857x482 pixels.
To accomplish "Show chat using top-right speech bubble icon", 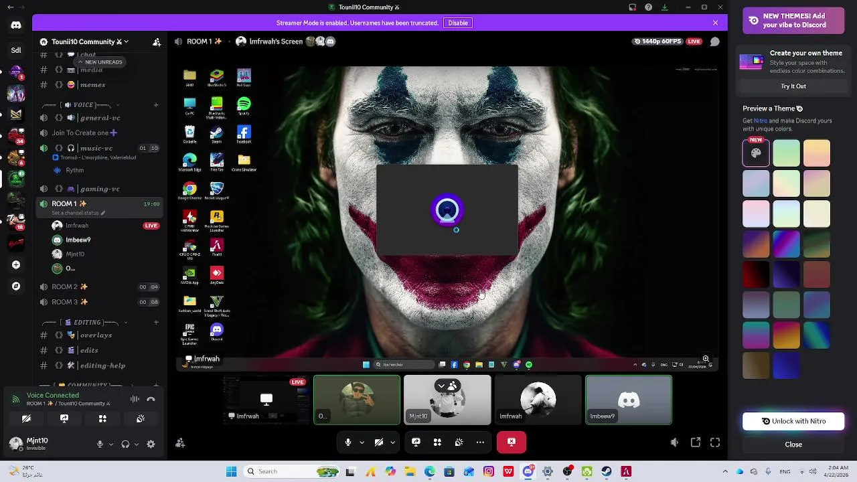I will pyautogui.click(x=715, y=42).
